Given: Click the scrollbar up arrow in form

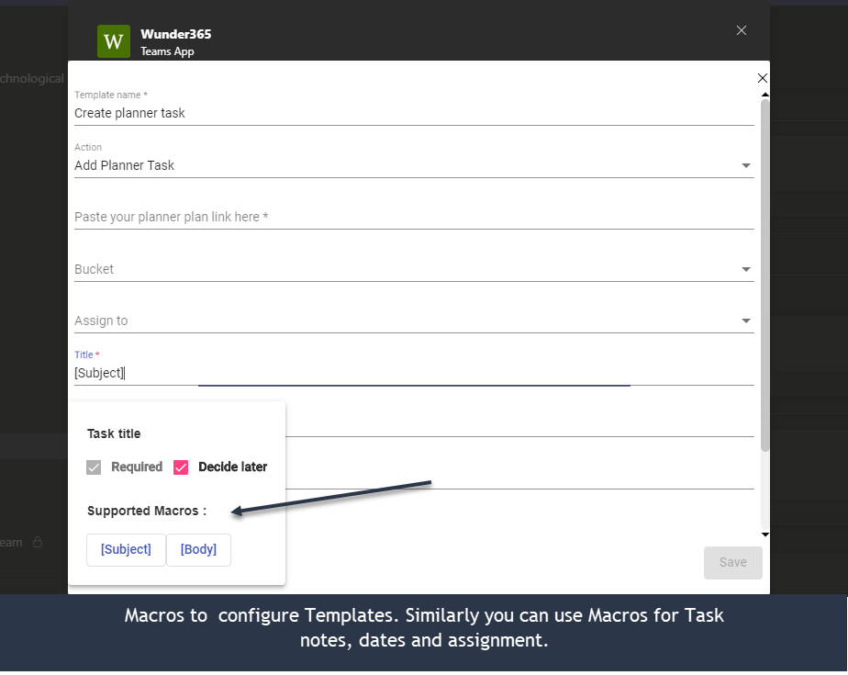Looking at the screenshot, I should coord(764,94).
